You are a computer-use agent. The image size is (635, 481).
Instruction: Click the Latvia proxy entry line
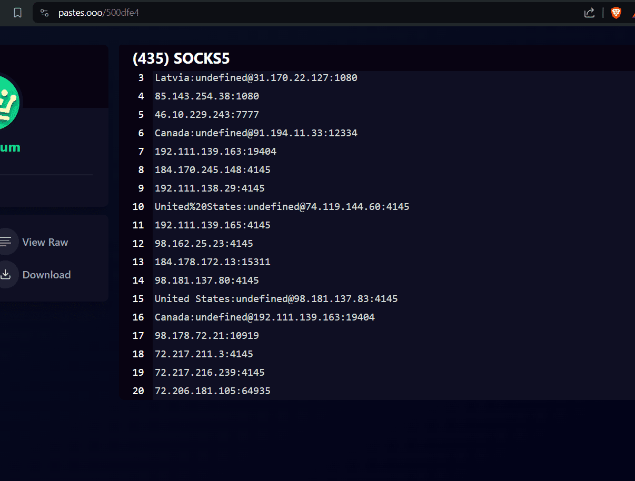click(x=256, y=78)
